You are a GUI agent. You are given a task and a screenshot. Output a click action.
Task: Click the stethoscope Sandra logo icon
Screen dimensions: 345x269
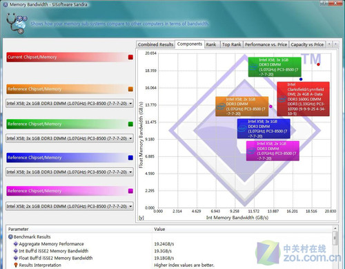point(17,24)
